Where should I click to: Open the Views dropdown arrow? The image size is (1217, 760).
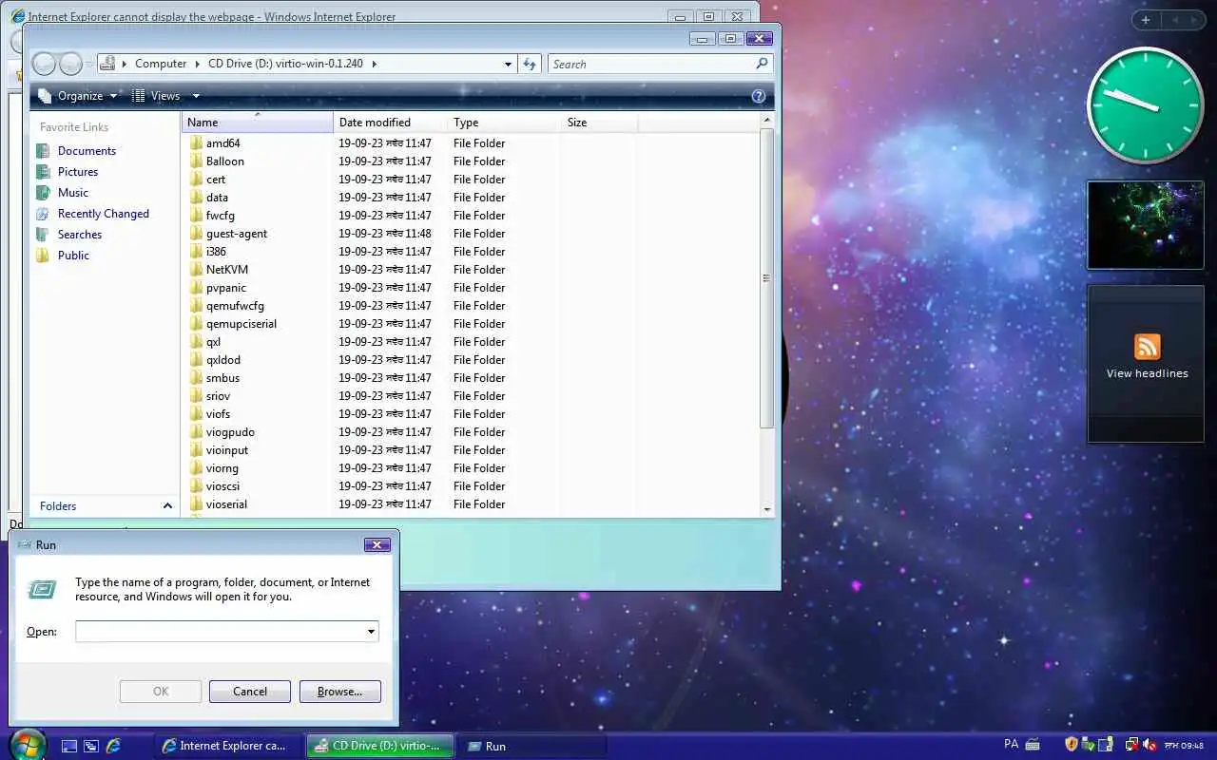(x=196, y=96)
